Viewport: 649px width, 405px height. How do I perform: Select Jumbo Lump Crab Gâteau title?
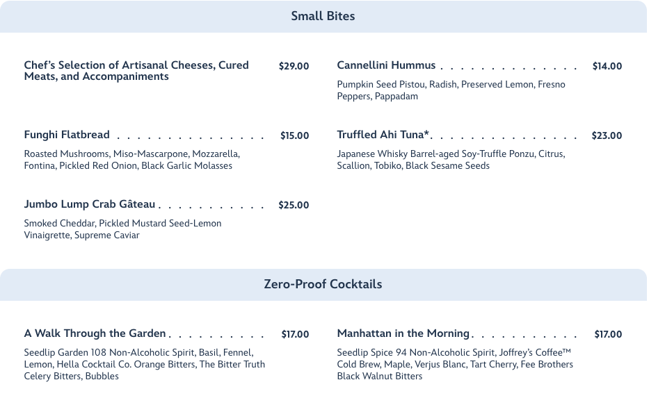(90, 204)
